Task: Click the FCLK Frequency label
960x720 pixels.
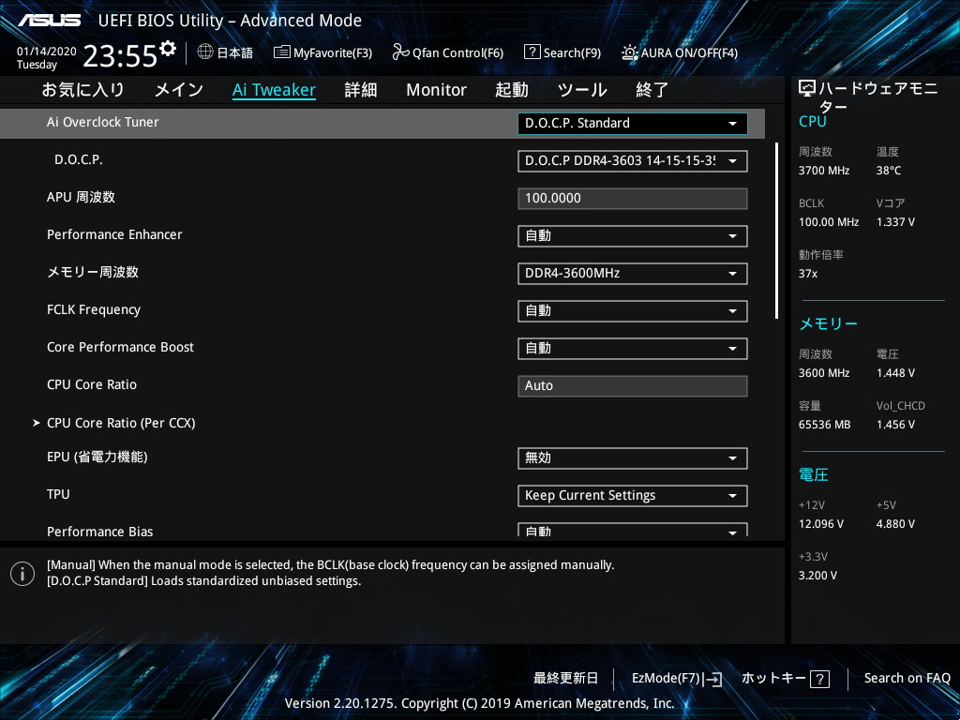Action: [x=94, y=309]
